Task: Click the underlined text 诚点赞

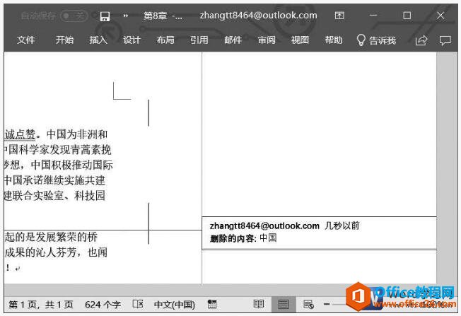Action: [20, 134]
